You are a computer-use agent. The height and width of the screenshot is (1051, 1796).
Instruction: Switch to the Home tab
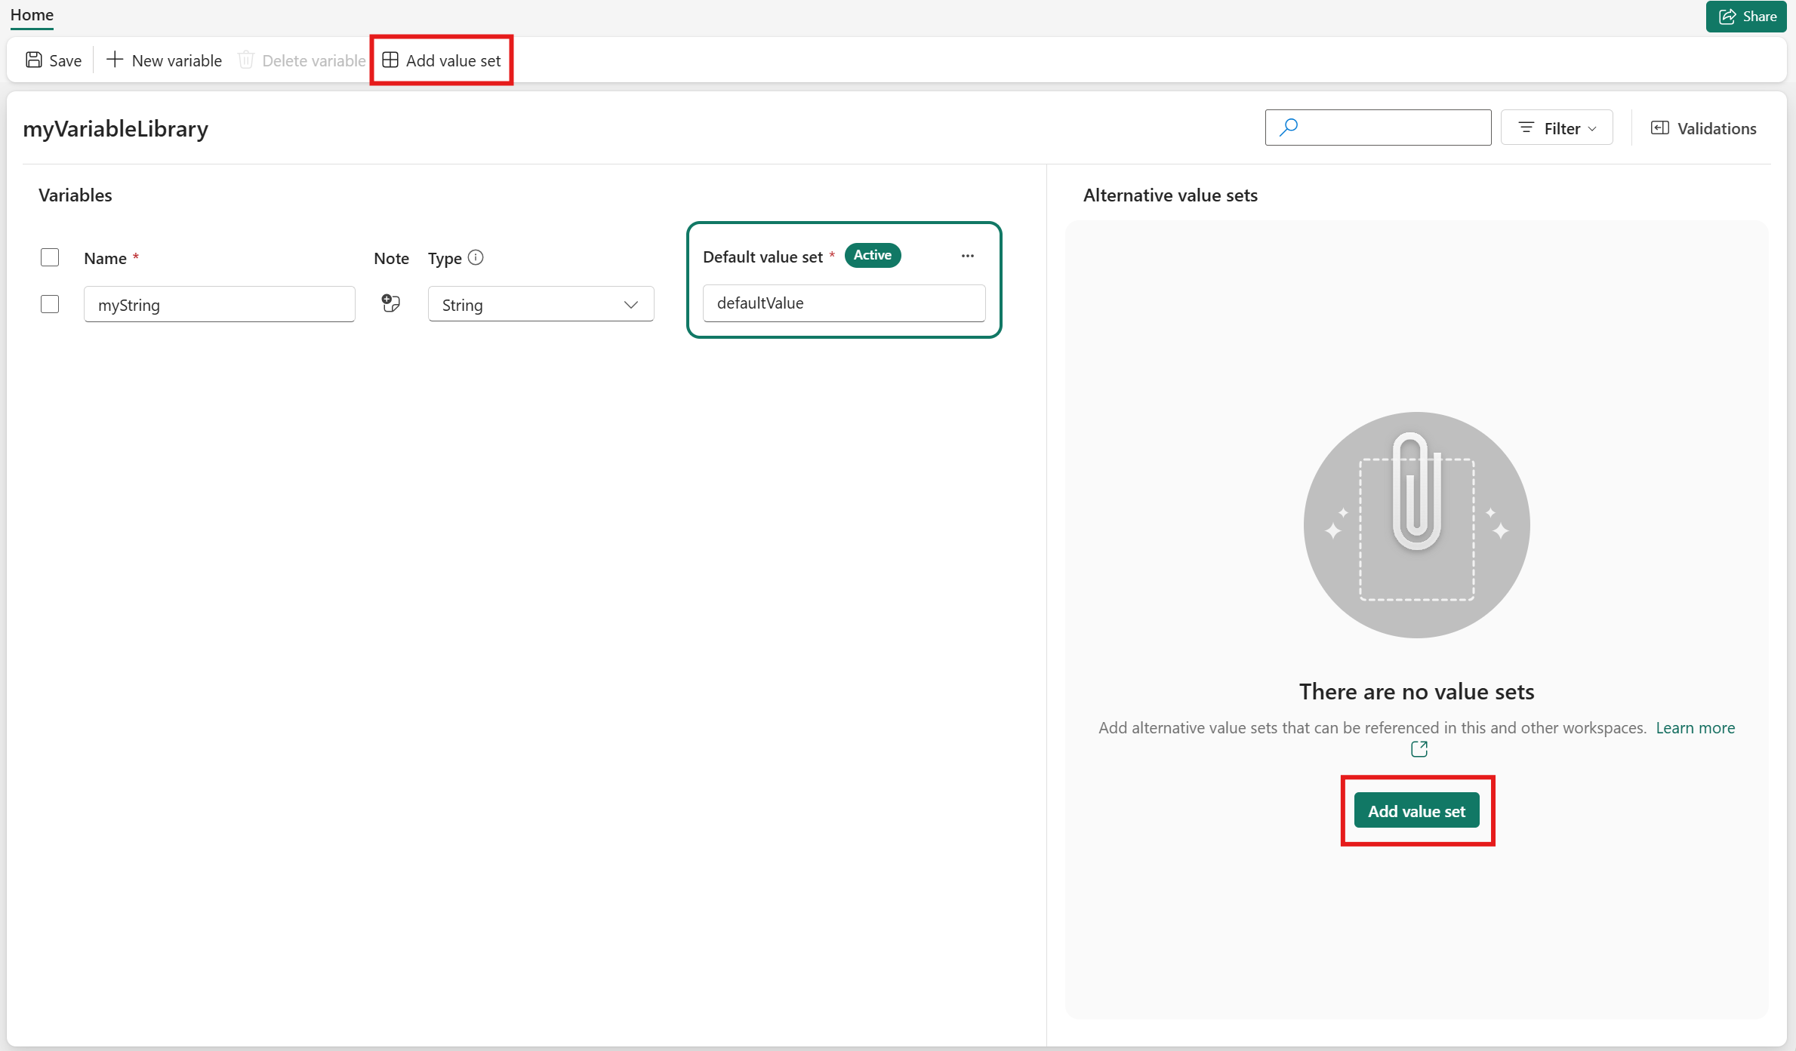[x=32, y=15]
